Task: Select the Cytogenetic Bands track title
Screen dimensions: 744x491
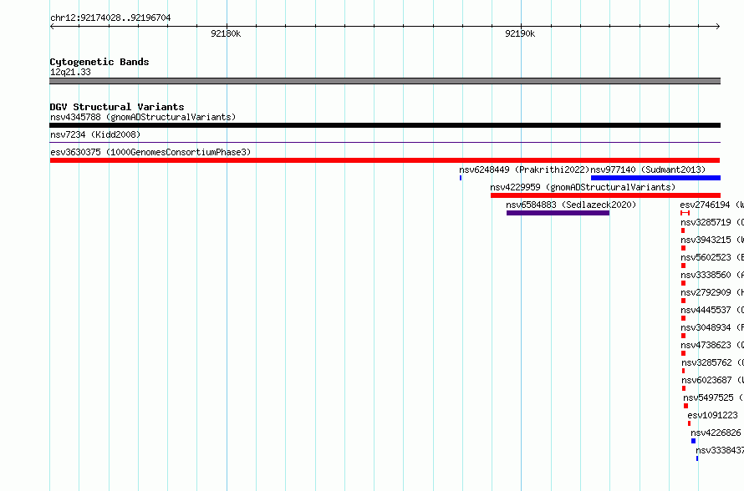Action: point(99,62)
